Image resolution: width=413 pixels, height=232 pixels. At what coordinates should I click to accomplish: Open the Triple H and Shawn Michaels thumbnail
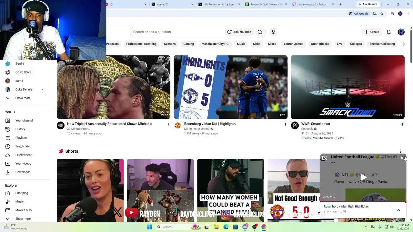click(114, 87)
